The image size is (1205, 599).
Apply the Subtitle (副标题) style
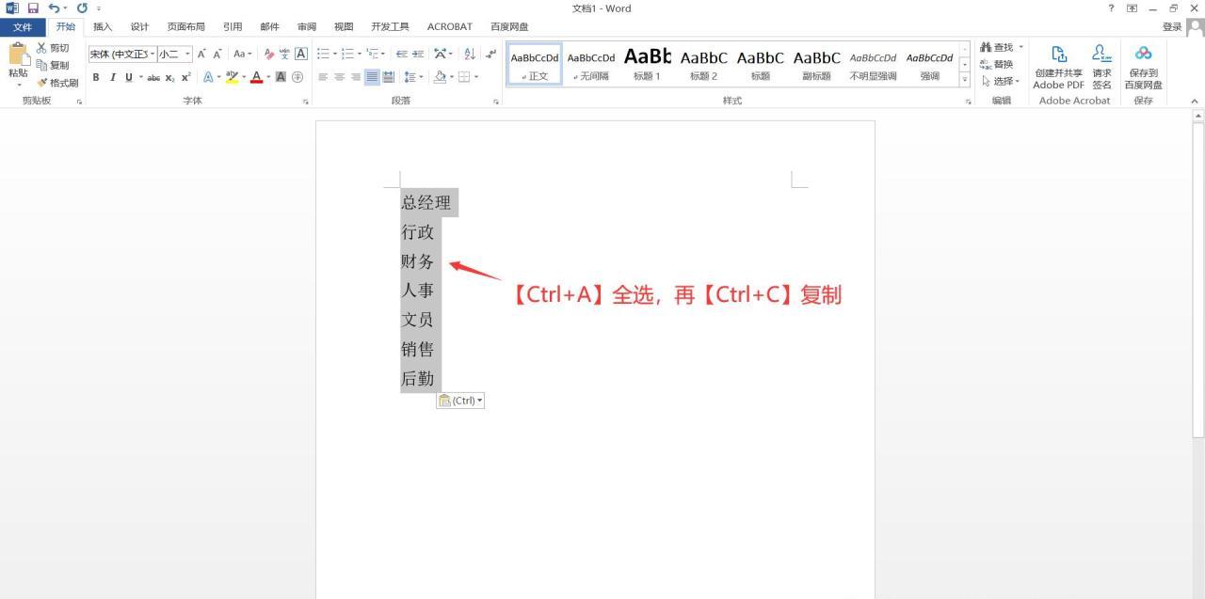pyautogui.click(x=817, y=65)
